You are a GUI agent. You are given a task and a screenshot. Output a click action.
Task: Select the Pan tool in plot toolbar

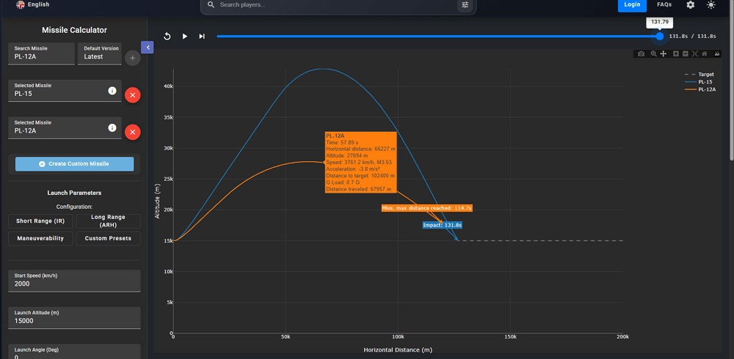[x=664, y=53]
